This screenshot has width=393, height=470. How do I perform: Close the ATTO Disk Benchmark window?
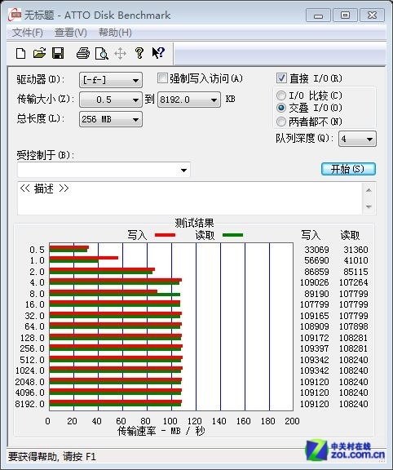[372, 16]
